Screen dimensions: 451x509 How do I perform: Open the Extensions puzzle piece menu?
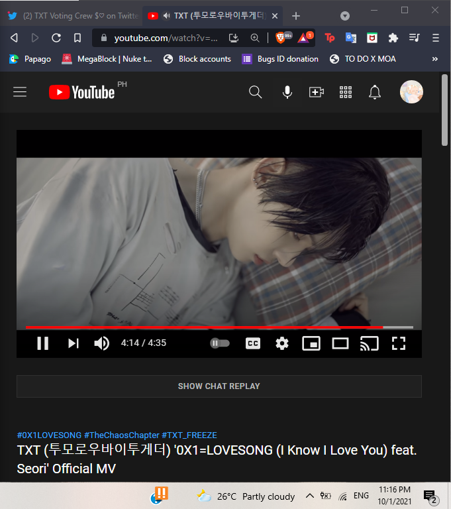[x=393, y=38]
